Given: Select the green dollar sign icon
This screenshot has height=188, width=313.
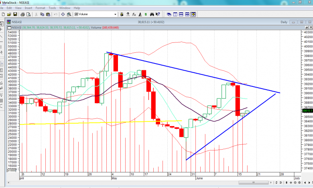Looking at the screenshot, I should click(146, 14).
